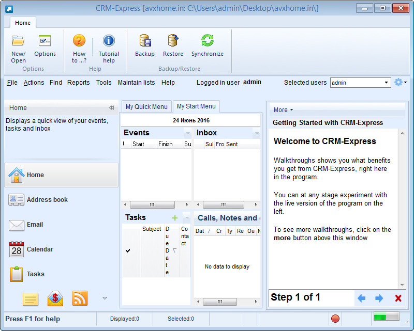This screenshot has height=331, width=414.
Task: Click the 'Displayed:0' status bar text
Action: pyautogui.click(x=124, y=319)
